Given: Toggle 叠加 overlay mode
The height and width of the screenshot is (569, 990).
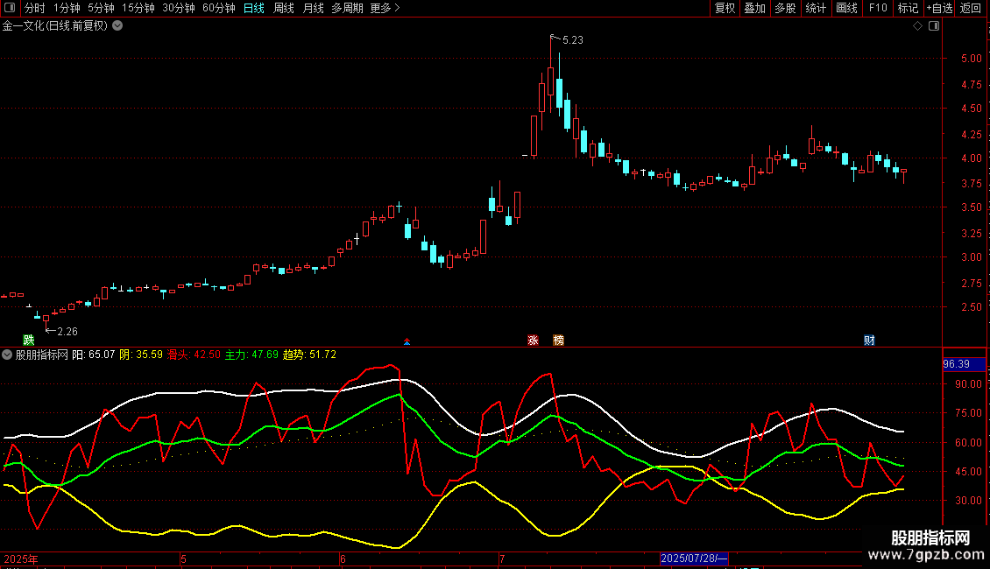Looking at the screenshot, I should pyautogui.click(x=754, y=8).
